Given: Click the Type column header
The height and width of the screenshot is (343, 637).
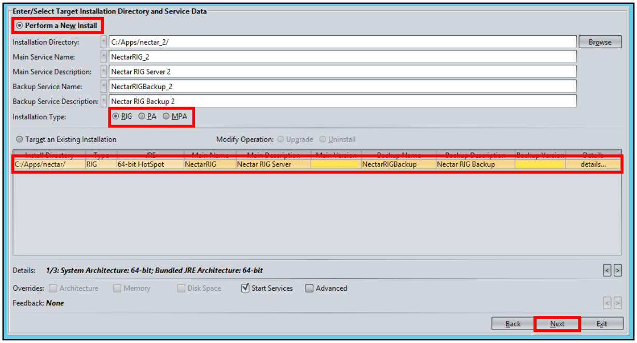Looking at the screenshot, I should click(101, 155).
